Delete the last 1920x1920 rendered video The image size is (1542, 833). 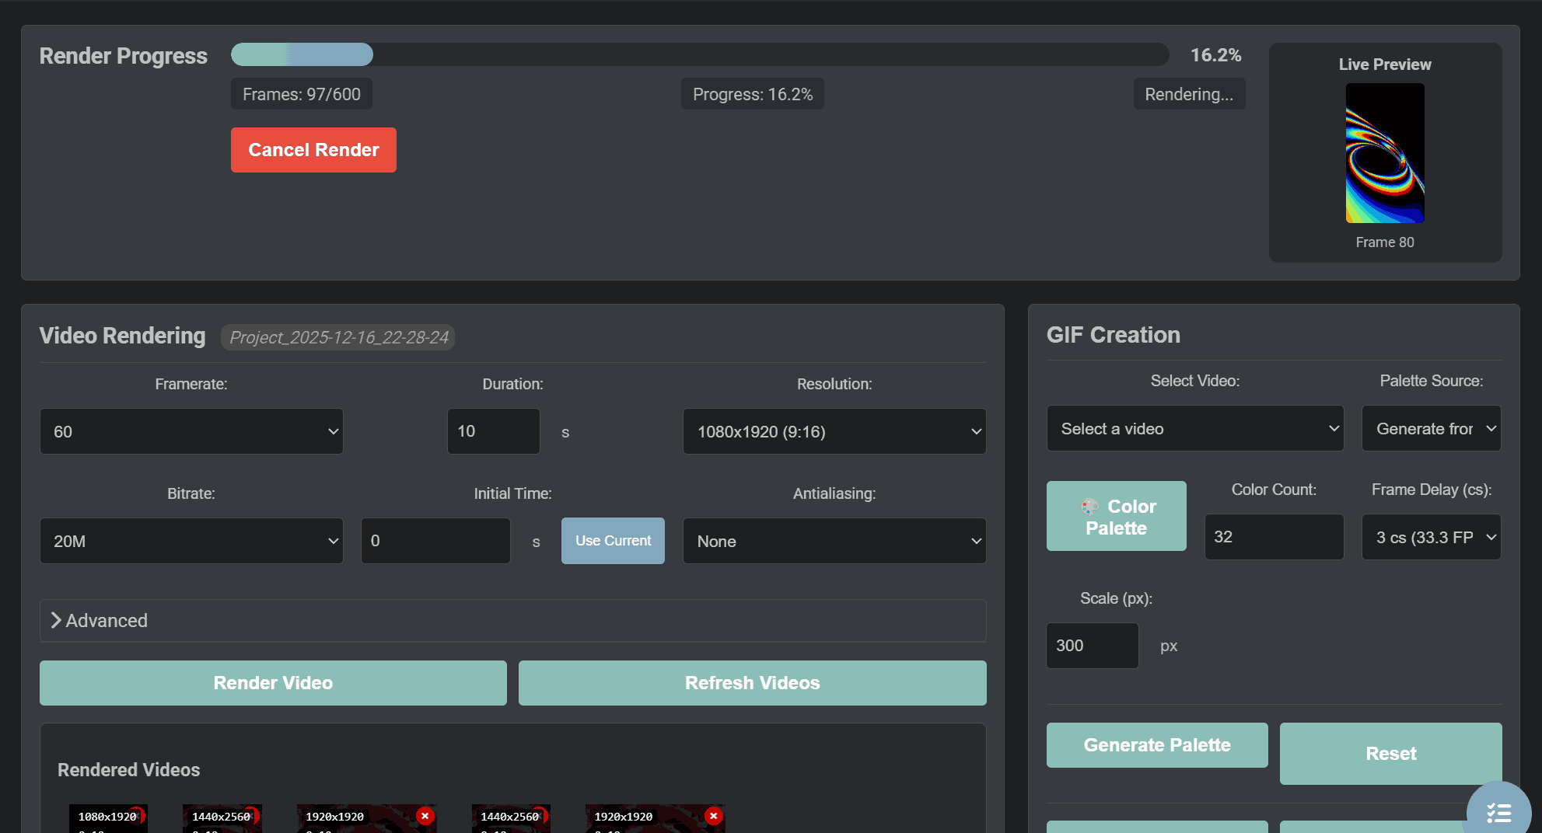point(713,816)
